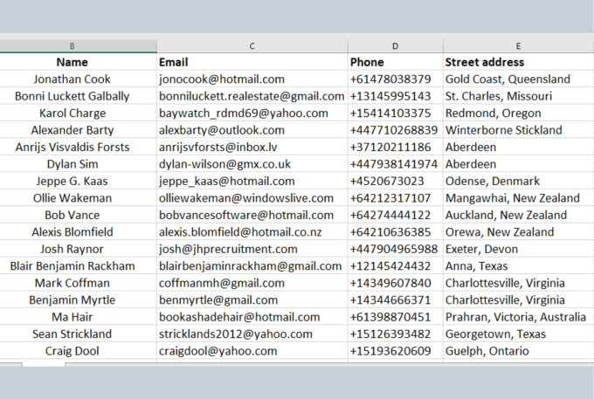Select the josh@jhprecruitment.com email cell
This screenshot has width=594, height=399.
point(252,249)
